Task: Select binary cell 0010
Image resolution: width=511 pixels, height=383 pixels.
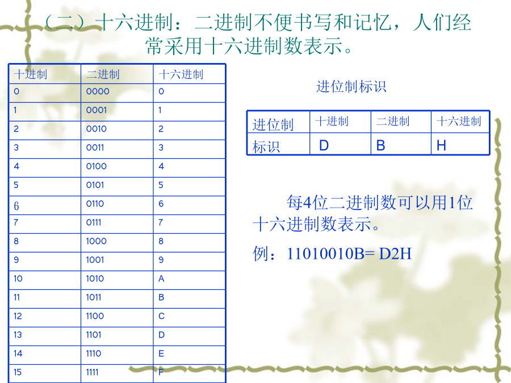Action: point(117,131)
